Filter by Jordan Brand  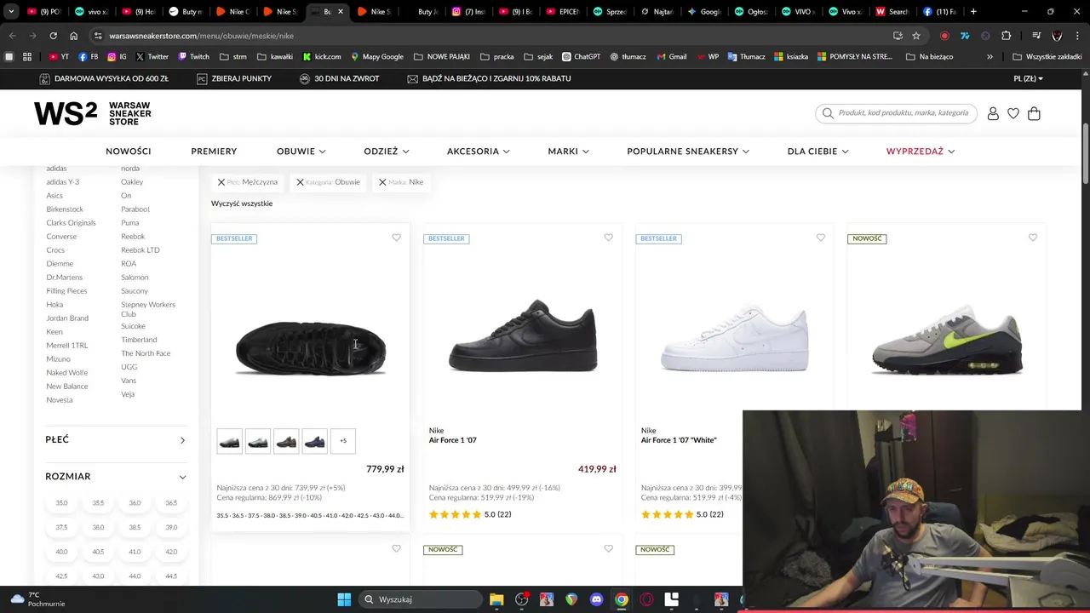(67, 318)
